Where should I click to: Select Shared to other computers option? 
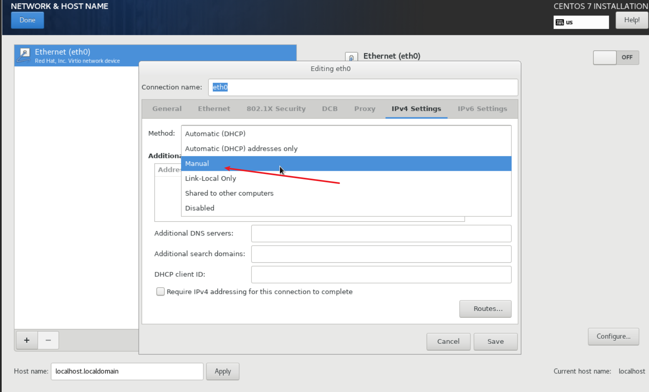[x=229, y=194]
